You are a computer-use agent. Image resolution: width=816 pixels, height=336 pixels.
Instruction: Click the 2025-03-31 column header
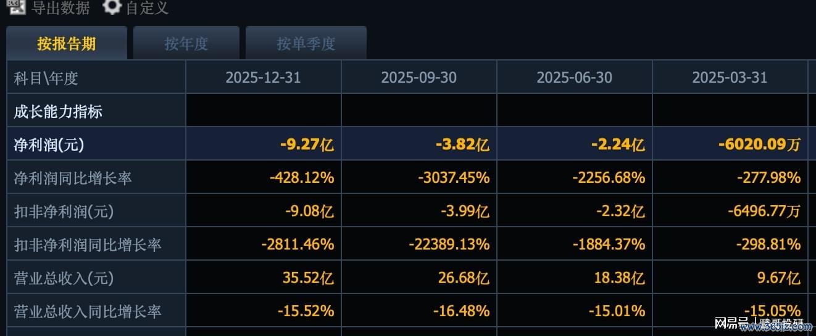pos(730,77)
